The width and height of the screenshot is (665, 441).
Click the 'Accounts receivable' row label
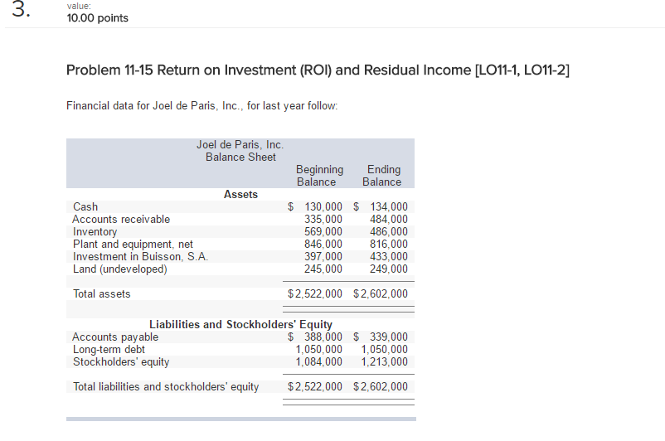pyautogui.click(x=121, y=219)
